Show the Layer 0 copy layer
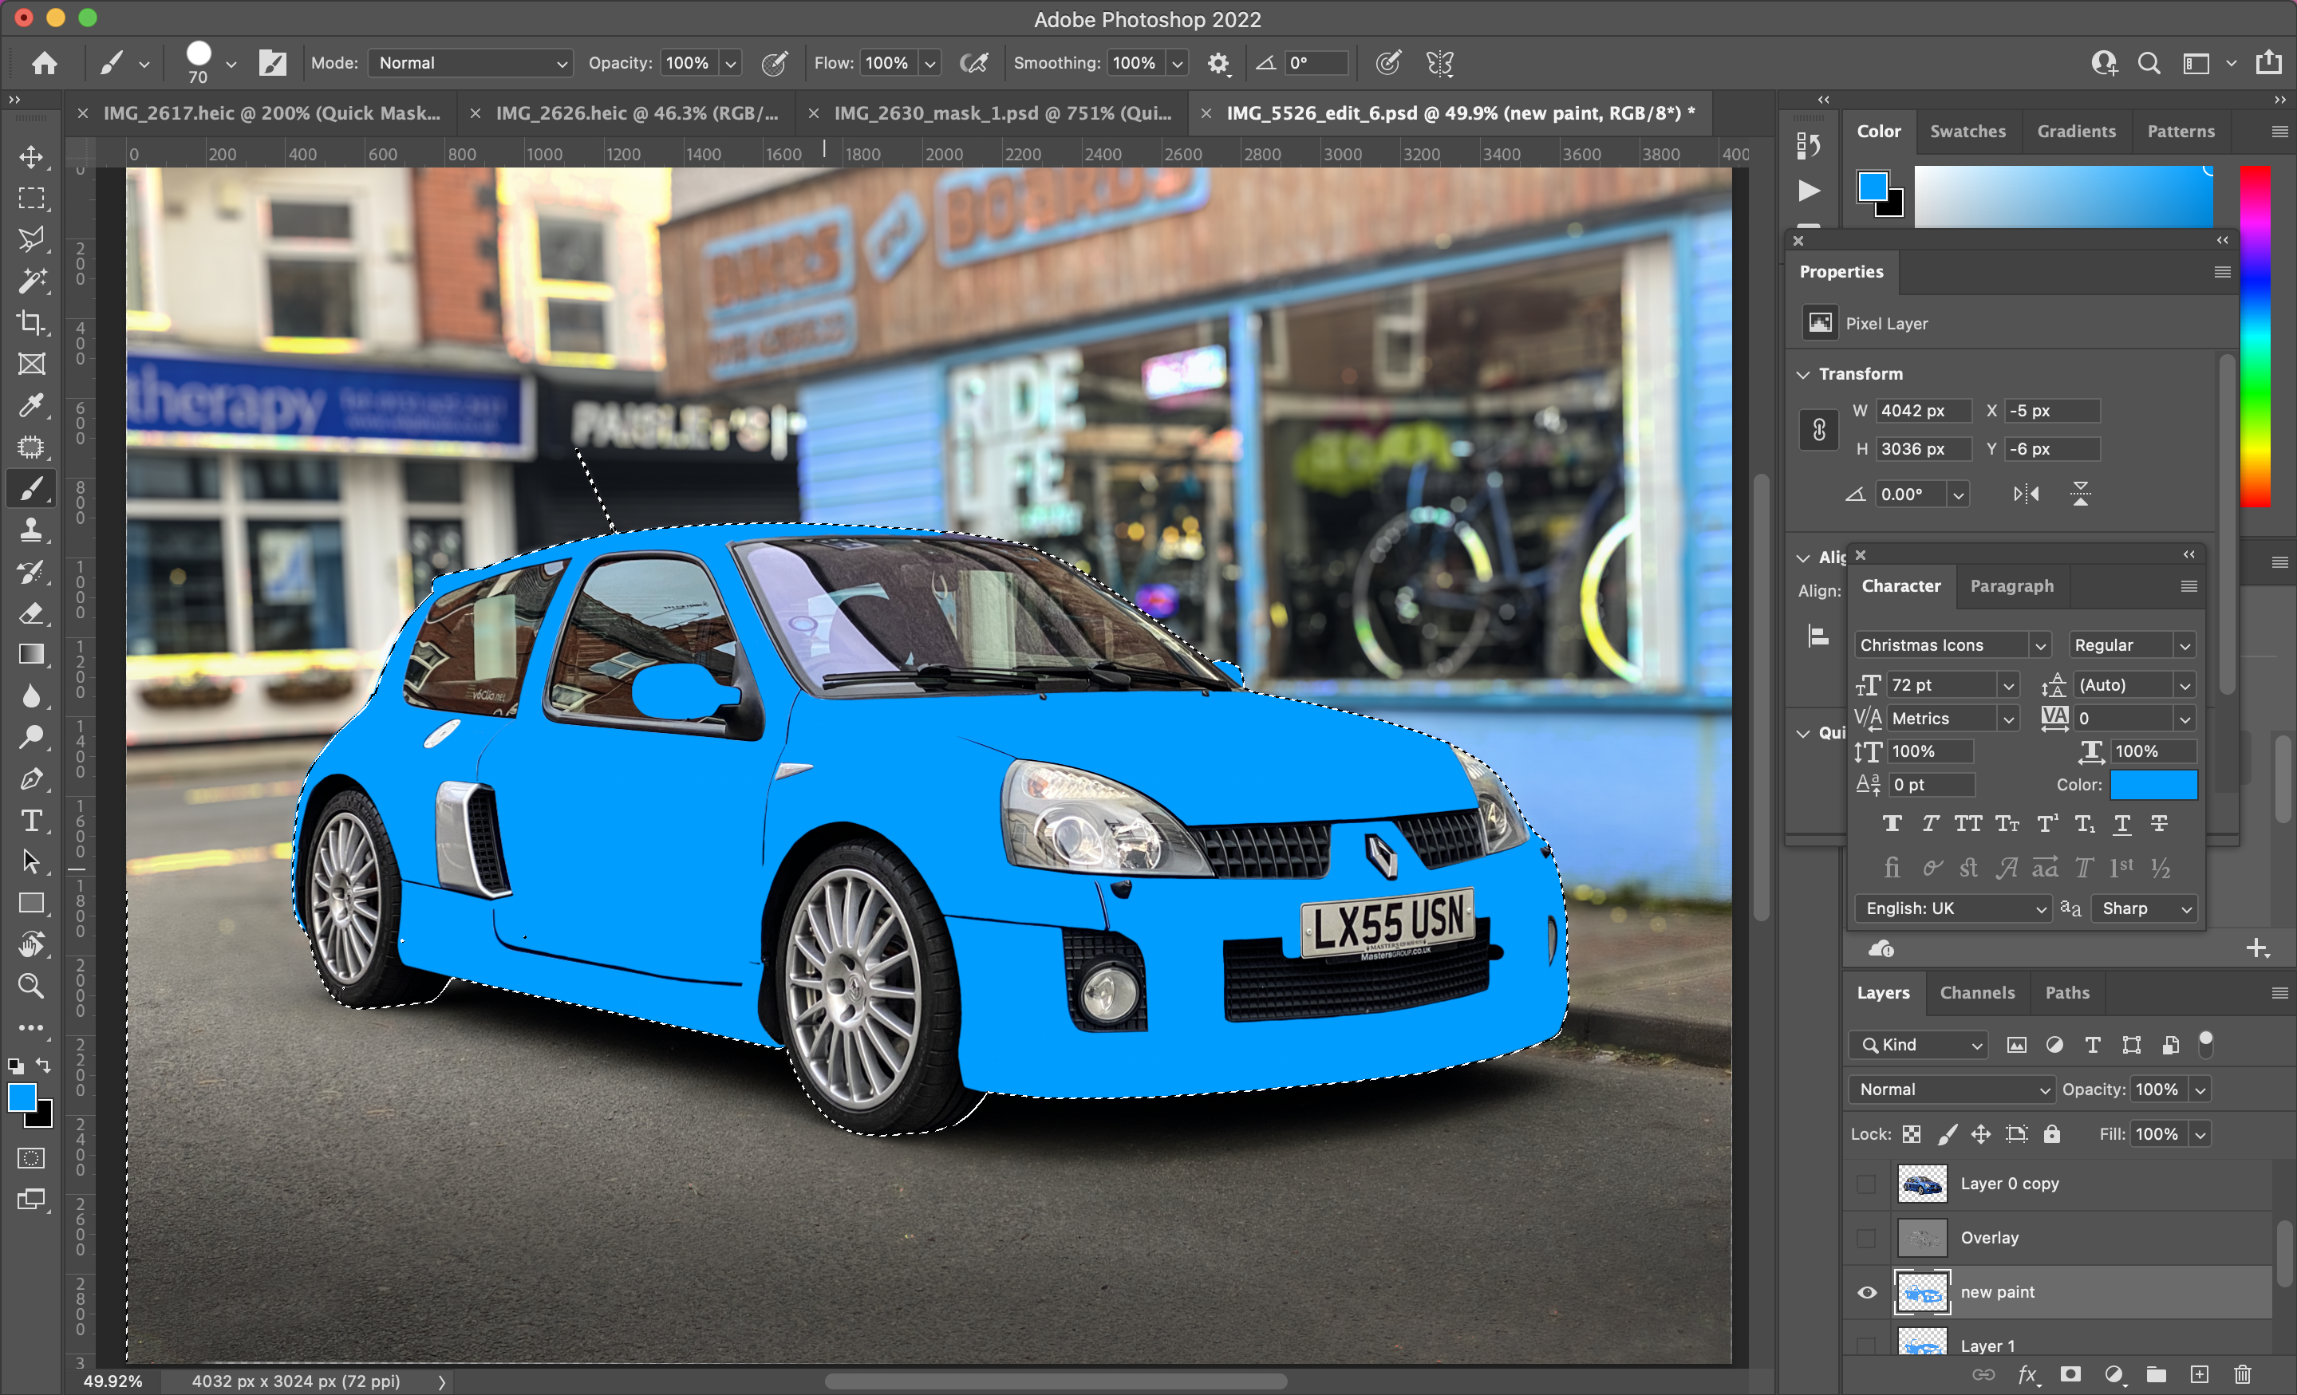The height and width of the screenshot is (1395, 2297). pyautogui.click(x=1865, y=1184)
